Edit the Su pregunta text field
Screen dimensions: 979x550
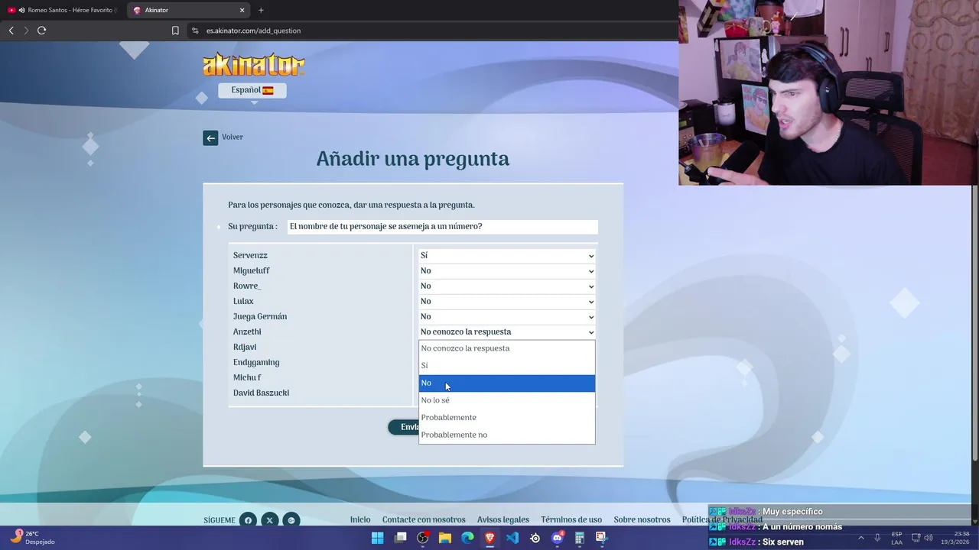tap(442, 227)
